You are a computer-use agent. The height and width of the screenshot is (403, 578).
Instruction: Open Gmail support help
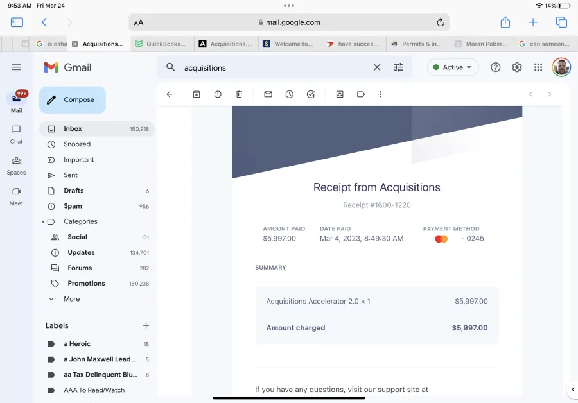[x=495, y=67]
